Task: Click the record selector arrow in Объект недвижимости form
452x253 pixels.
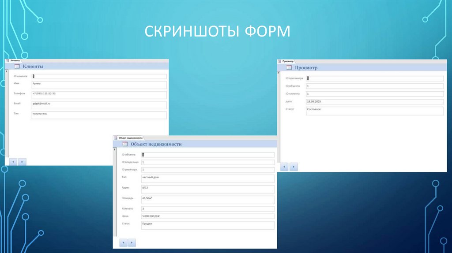Action: [114, 149]
